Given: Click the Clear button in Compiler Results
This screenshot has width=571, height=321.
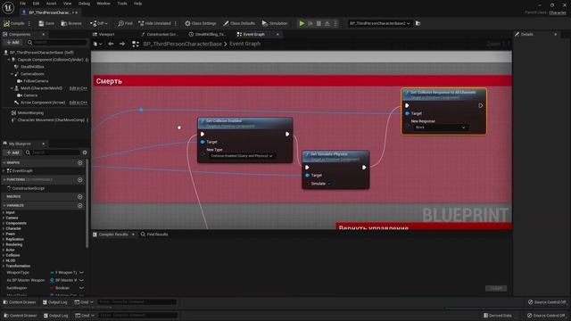Looking at the screenshot, I should point(496,288).
